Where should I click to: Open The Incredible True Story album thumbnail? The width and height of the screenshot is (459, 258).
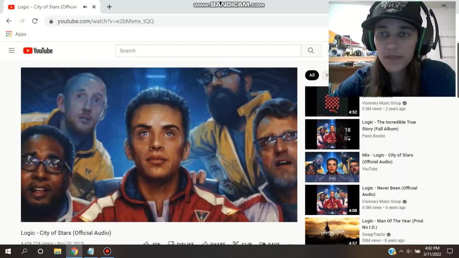pos(332,134)
